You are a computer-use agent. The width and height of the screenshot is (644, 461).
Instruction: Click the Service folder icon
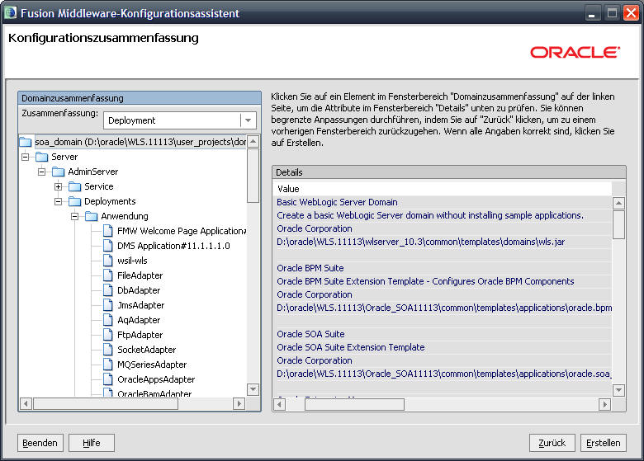pos(75,186)
